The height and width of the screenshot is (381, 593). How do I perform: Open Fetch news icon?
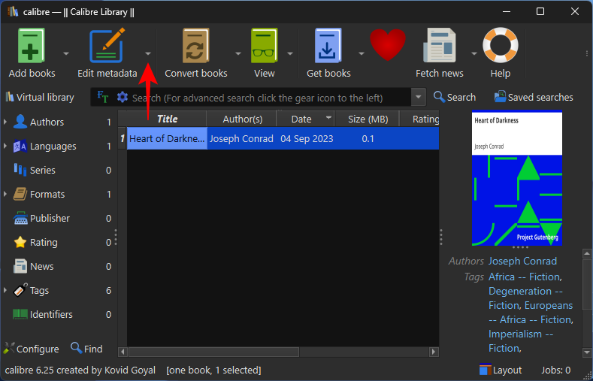click(439, 46)
